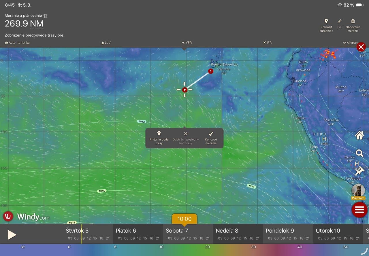Select VFR route forecast option
This screenshot has width=369, height=256.
click(x=187, y=43)
